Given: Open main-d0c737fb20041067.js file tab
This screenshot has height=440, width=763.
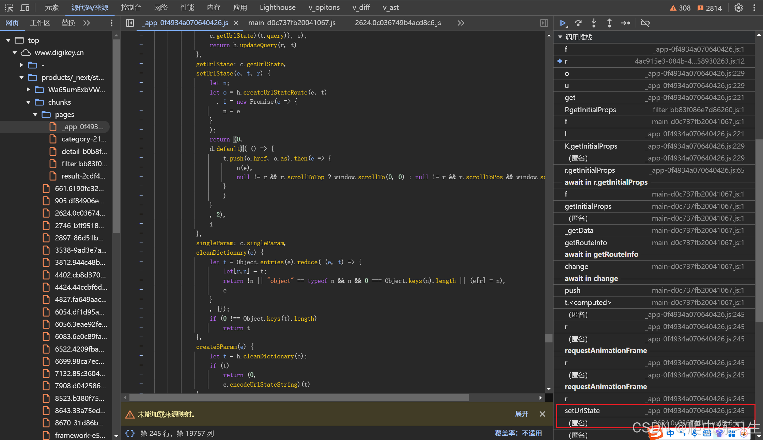Looking at the screenshot, I should pos(292,23).
